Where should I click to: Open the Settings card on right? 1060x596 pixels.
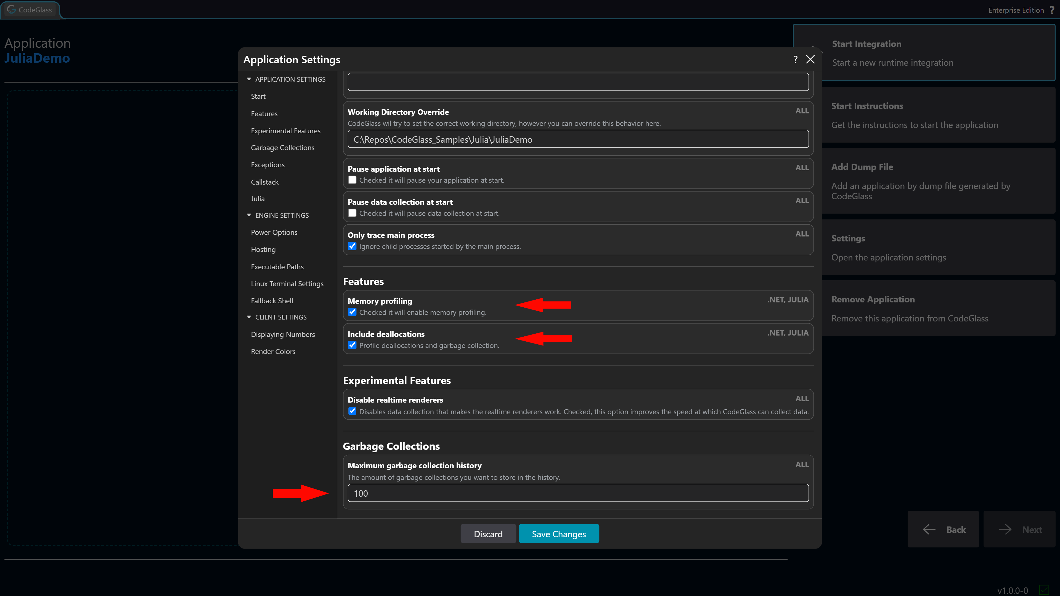(939, 247)
